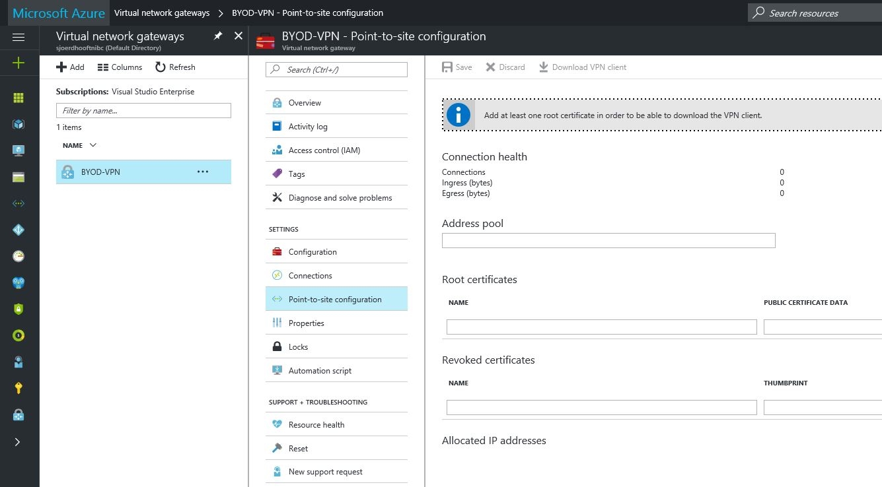Focus the Filter by name box

pyautogui.click(x=143, y=110)
